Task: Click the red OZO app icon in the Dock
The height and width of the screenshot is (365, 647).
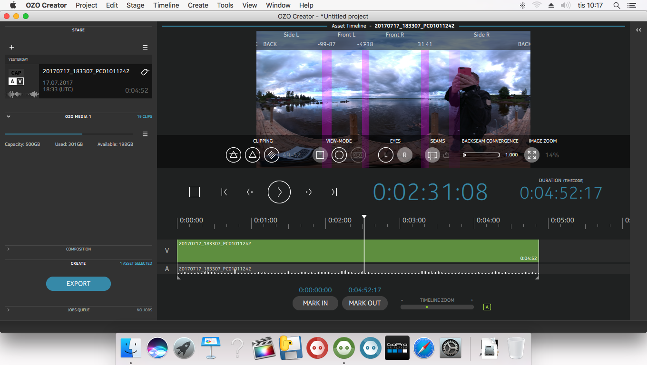Action: [317, 348]
